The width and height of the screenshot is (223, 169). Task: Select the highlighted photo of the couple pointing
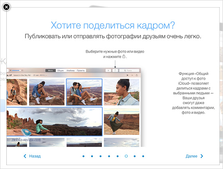(84, 92)
